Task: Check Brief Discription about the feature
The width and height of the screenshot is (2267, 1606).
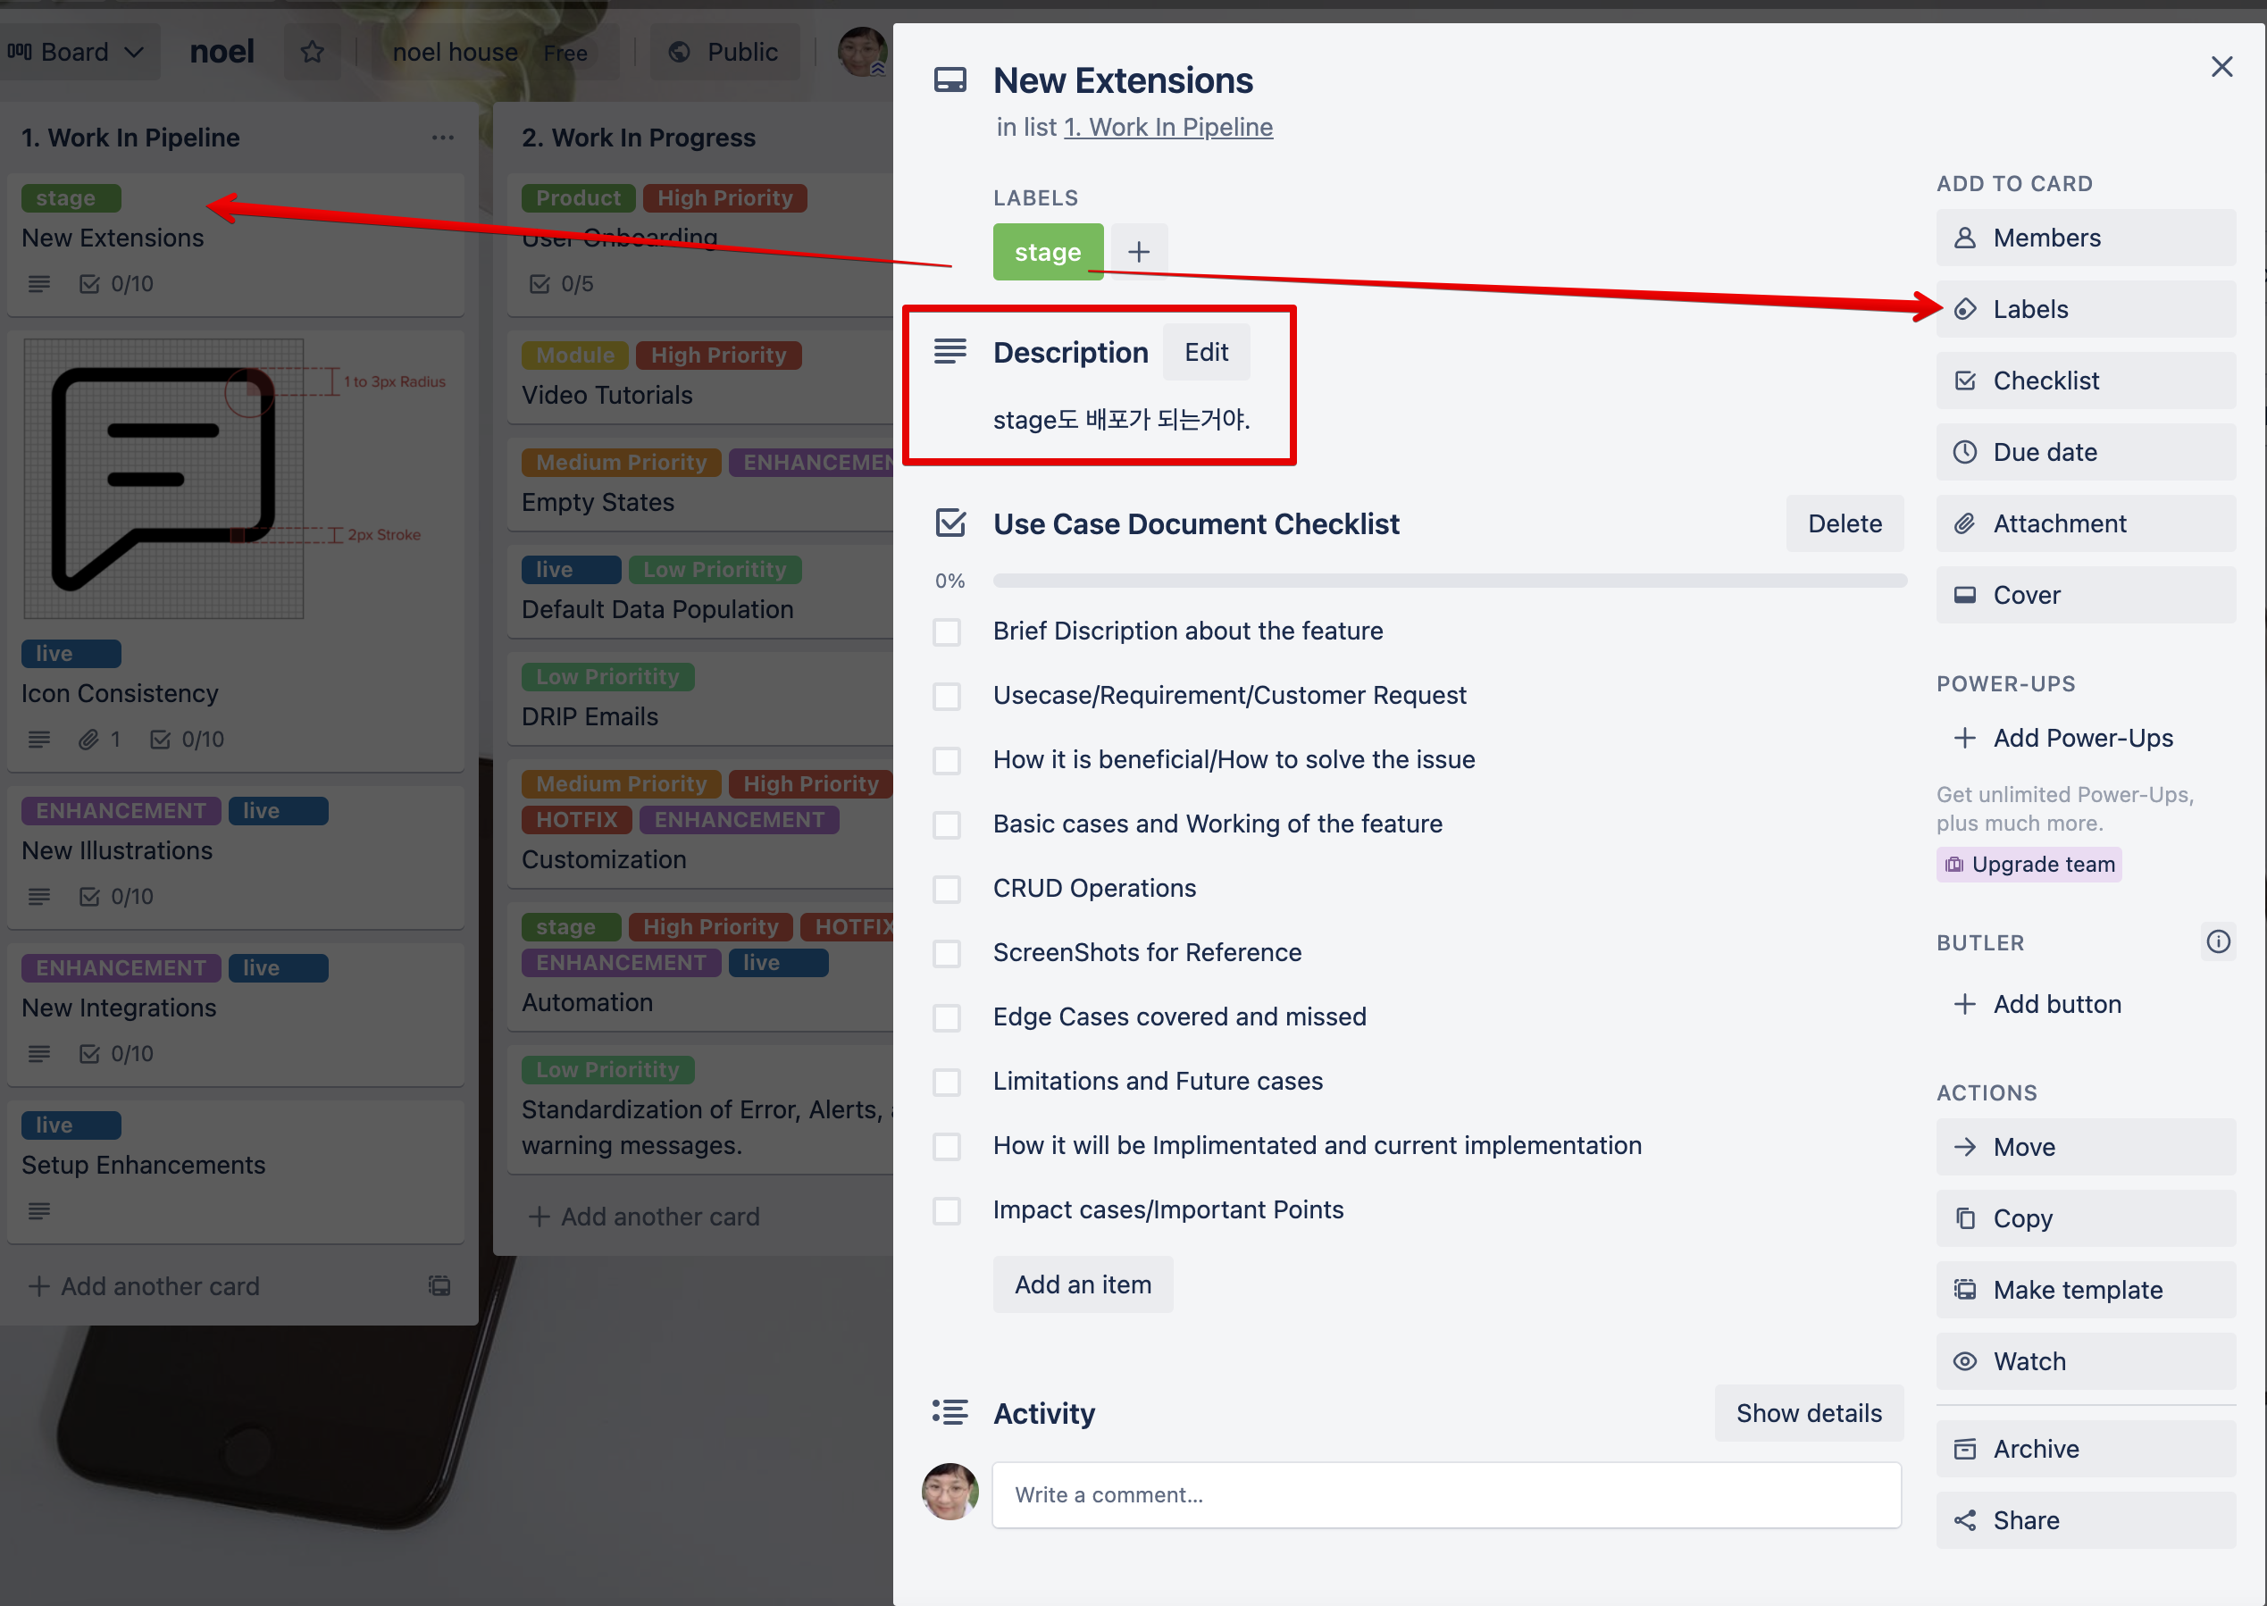Action: (x=947, y=632)
